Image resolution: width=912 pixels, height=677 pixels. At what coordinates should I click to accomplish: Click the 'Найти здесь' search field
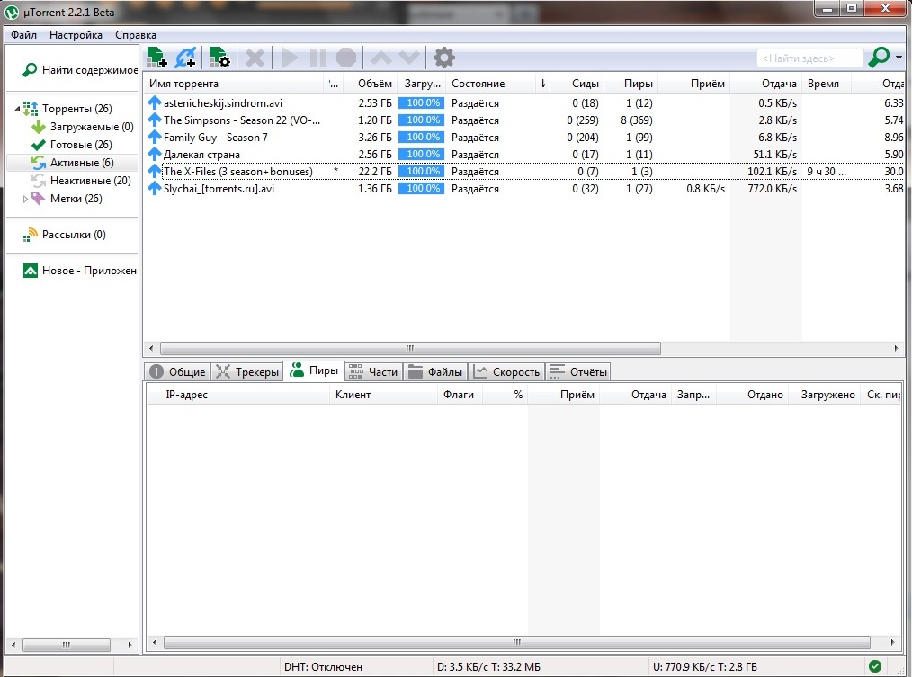[809, 58]
